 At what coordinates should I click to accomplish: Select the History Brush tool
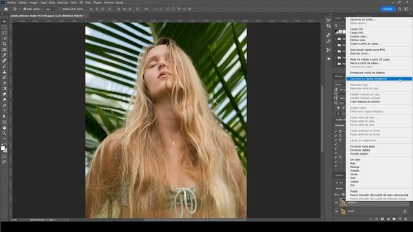point(5,77)
